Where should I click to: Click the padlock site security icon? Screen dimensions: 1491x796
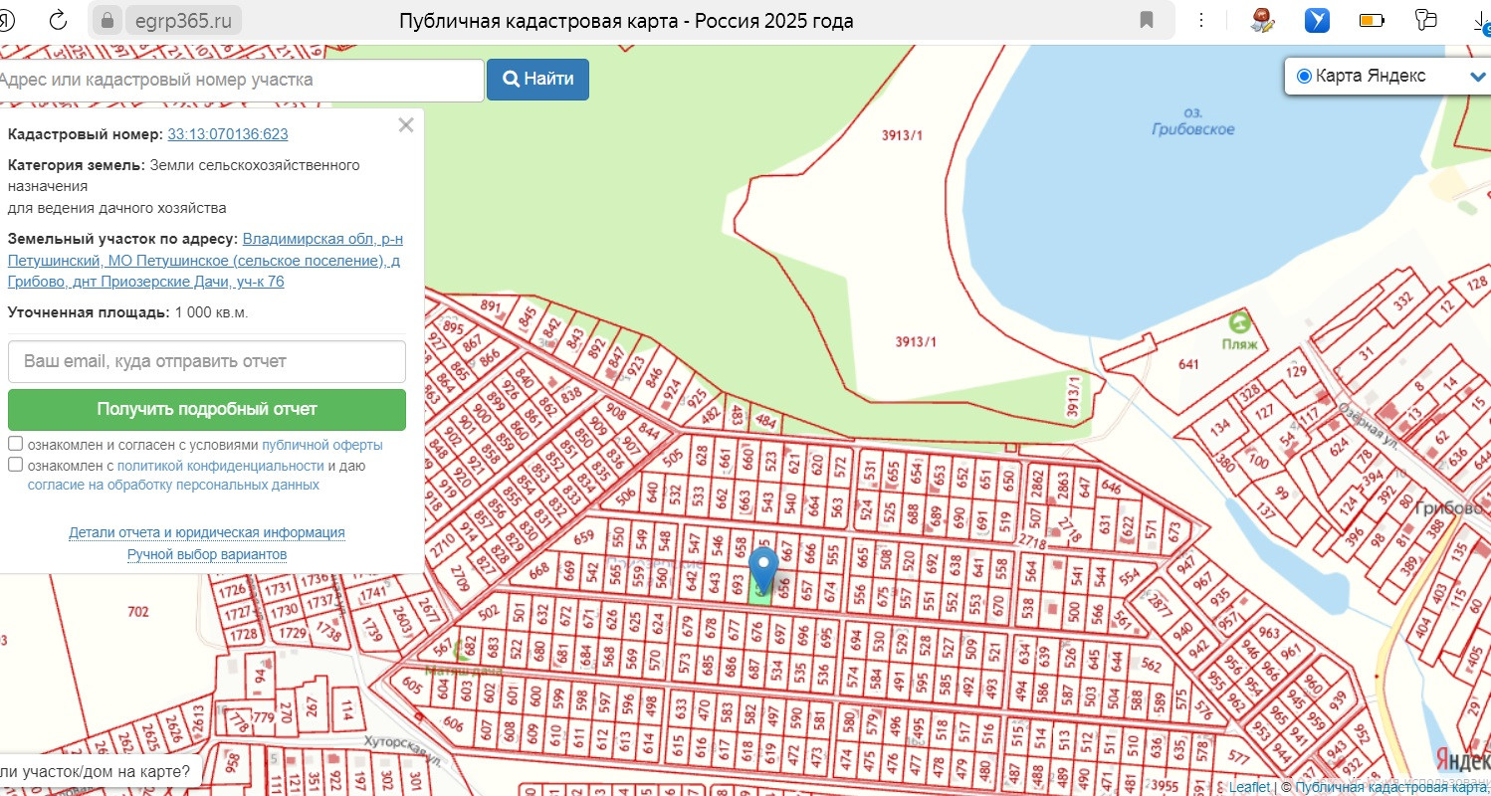107,20
